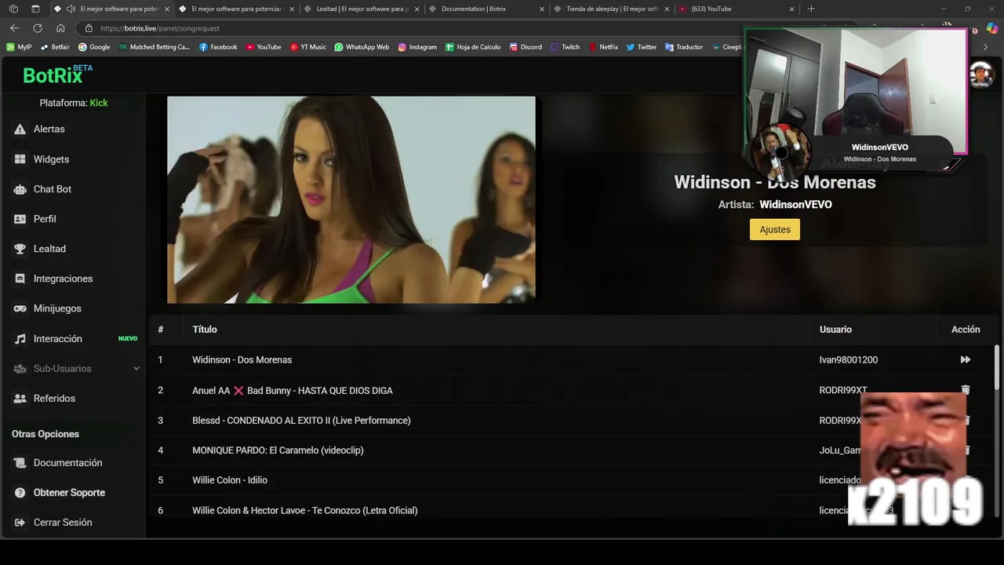This screenshot has width=1004, height=565.
Task: Open Alertas in the sidebar
Action: (x=49, y=129)
